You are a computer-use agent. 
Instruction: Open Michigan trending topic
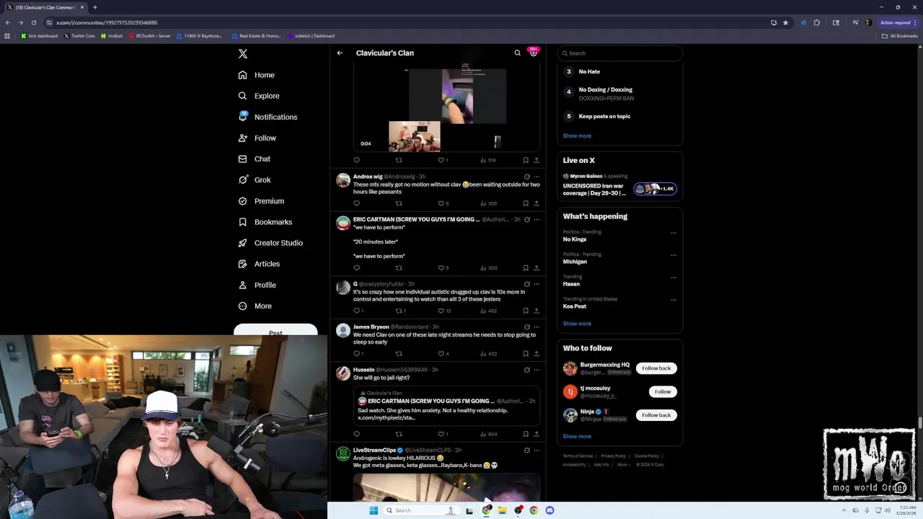tap(575, 262)
